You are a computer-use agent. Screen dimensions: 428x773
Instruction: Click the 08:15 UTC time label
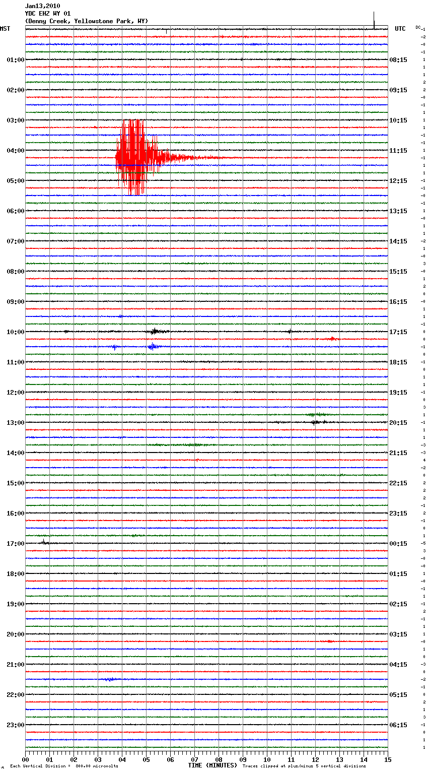coord(398,60)
